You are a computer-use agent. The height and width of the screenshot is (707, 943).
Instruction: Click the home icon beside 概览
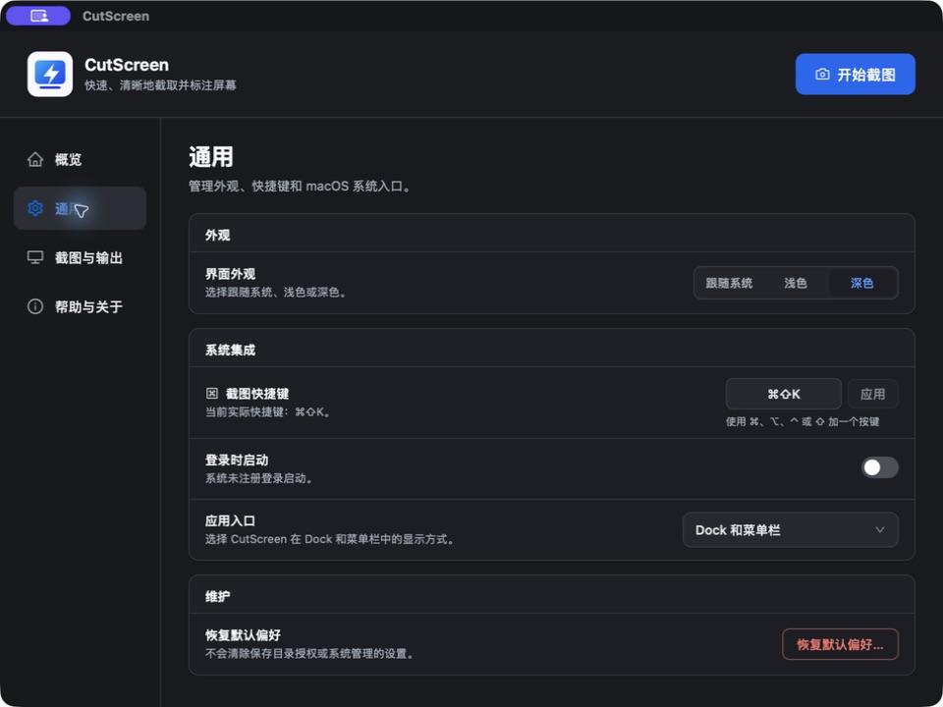point(35,159)
